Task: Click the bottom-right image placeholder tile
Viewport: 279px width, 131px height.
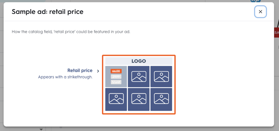Action: pos(161,99)
